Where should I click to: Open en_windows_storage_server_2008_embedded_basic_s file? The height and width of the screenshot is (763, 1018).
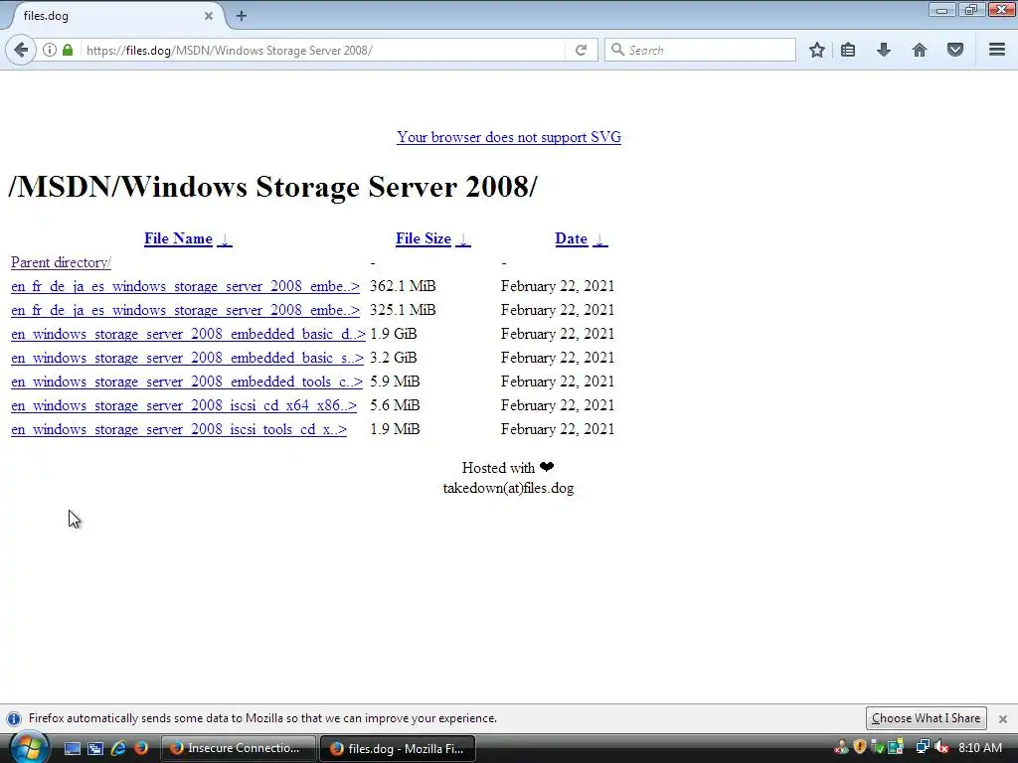(x=187, y=358)
